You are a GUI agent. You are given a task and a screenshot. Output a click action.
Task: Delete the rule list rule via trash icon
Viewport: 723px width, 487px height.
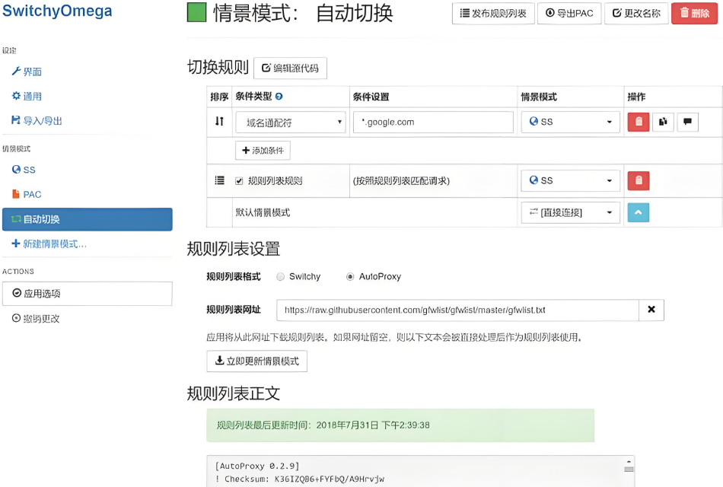[x=639, y=180]
